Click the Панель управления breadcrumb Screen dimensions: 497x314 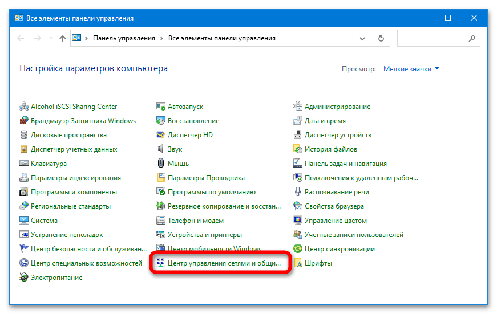point(124,38)
